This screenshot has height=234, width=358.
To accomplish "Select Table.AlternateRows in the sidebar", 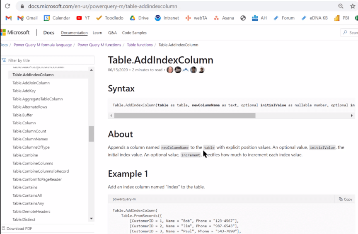I will click(30, 107).
